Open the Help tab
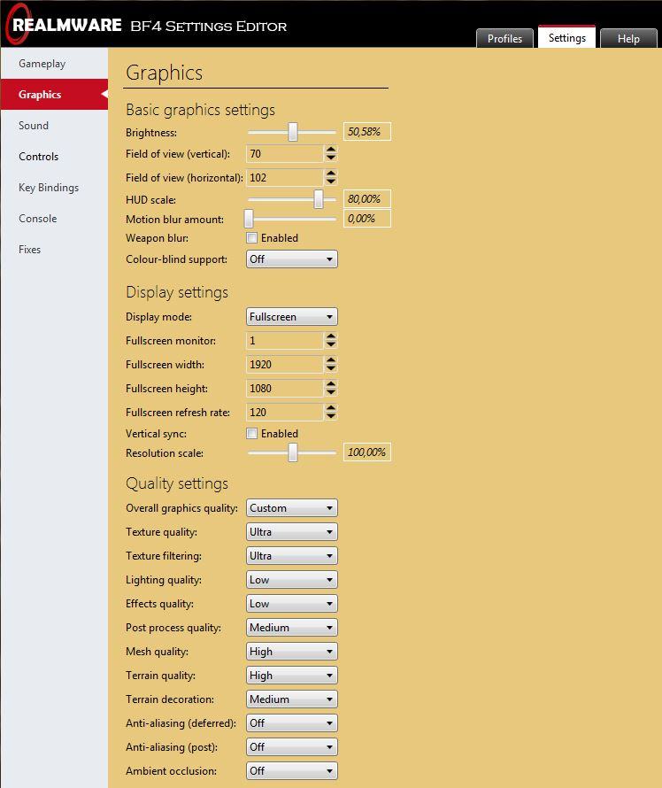 coord(628,38)
